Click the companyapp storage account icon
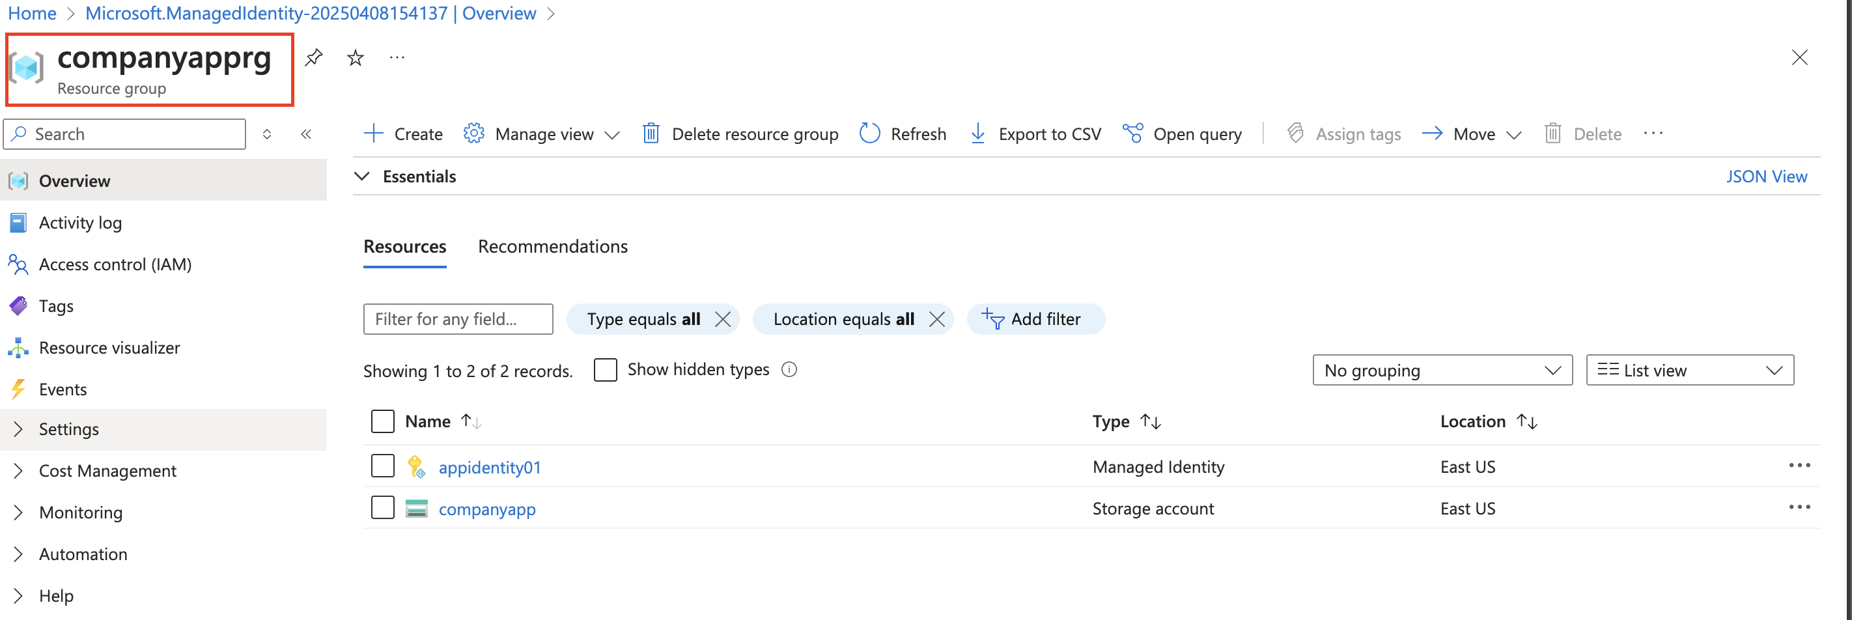Screen dimensions: 1852x620 click(416, 509)
